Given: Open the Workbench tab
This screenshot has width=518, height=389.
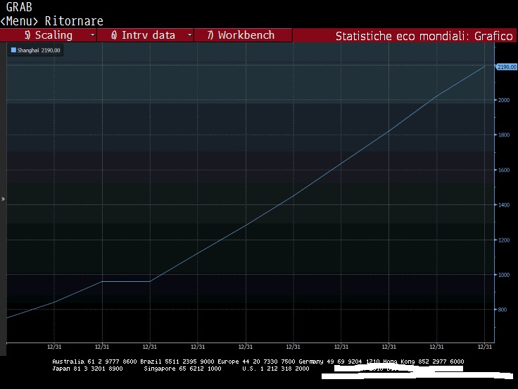Looking at the screenshot, I should click(241, 35).
